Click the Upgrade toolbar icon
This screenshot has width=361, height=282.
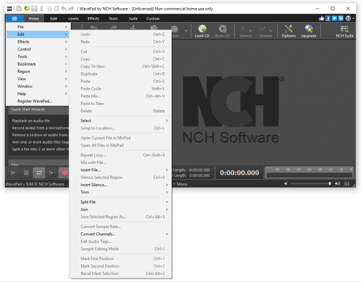(x=309, y=31)
